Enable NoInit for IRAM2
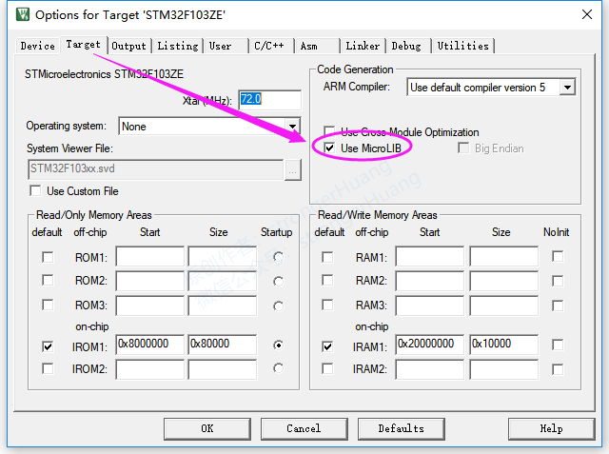The width and height of the screenshot is (609, 454). pos(558,369)
